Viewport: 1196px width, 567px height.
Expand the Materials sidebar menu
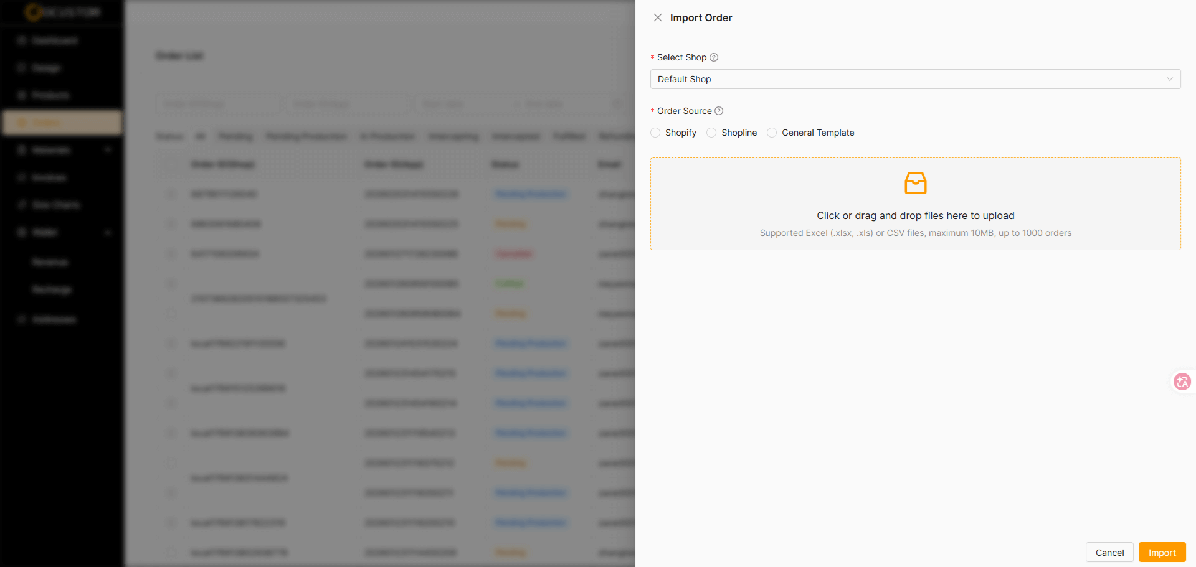(108, 150)
